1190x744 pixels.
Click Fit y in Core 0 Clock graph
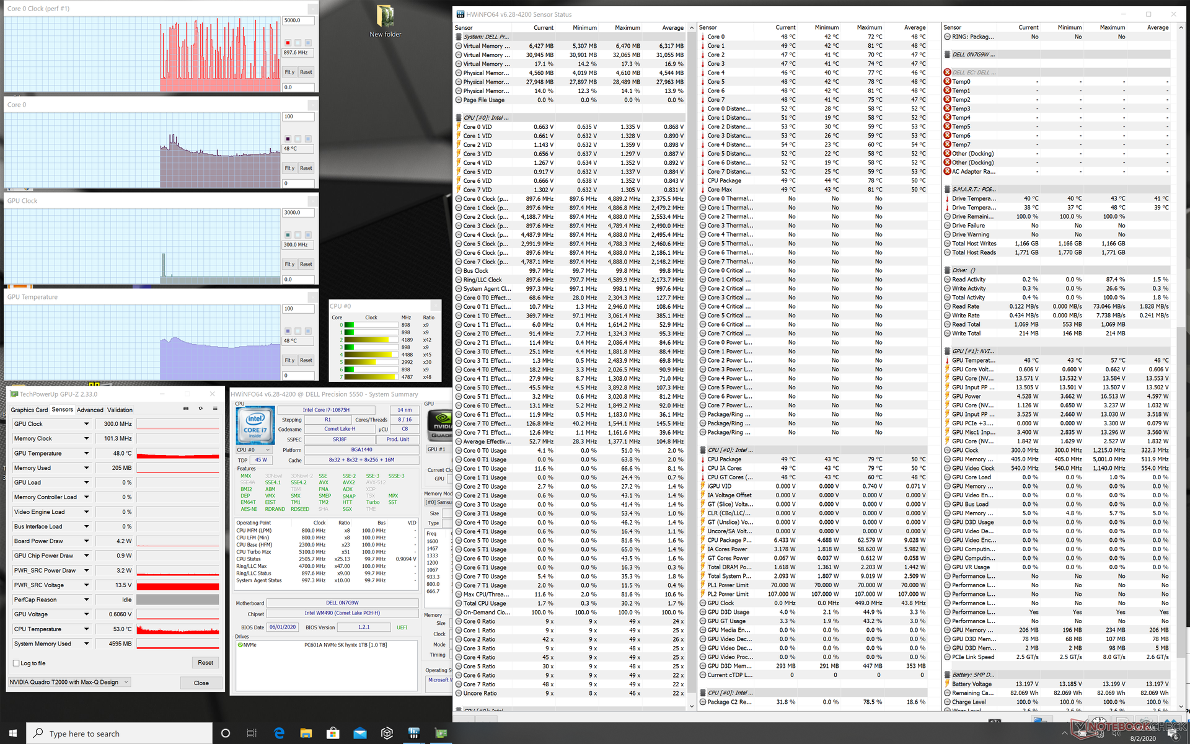pos(289,72)
